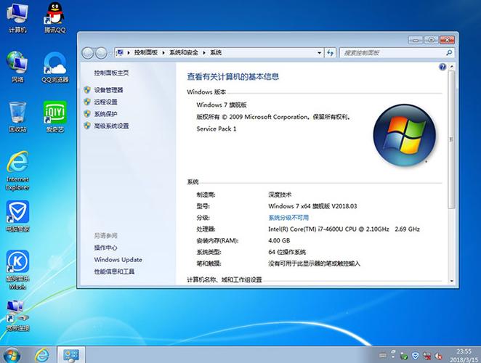Select the 腾讯QQ desktop icon
This screenshot has width=481, height=363.
point(54,17)
